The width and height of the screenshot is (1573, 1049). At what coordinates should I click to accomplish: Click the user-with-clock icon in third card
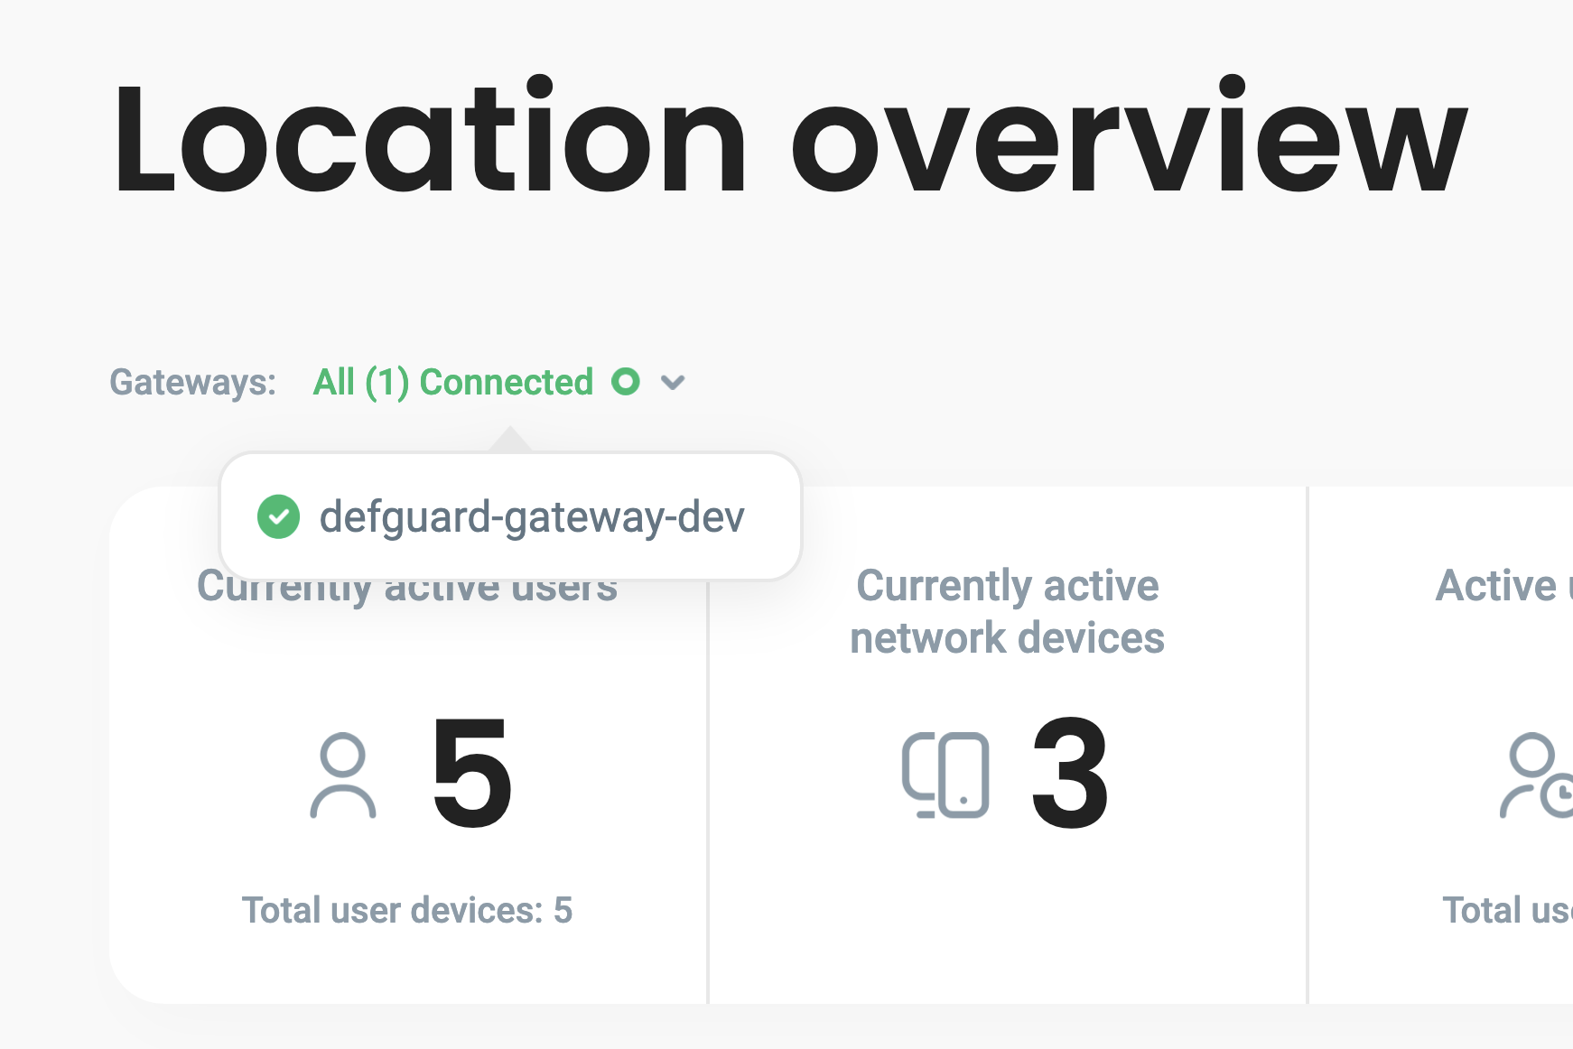tap(1537, 776)
